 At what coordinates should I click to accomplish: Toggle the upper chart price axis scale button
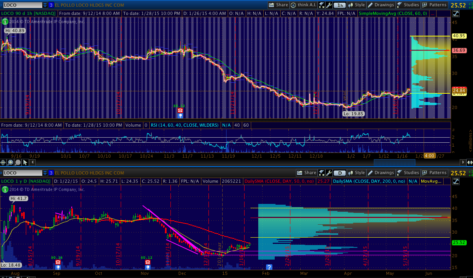(456, 14)
